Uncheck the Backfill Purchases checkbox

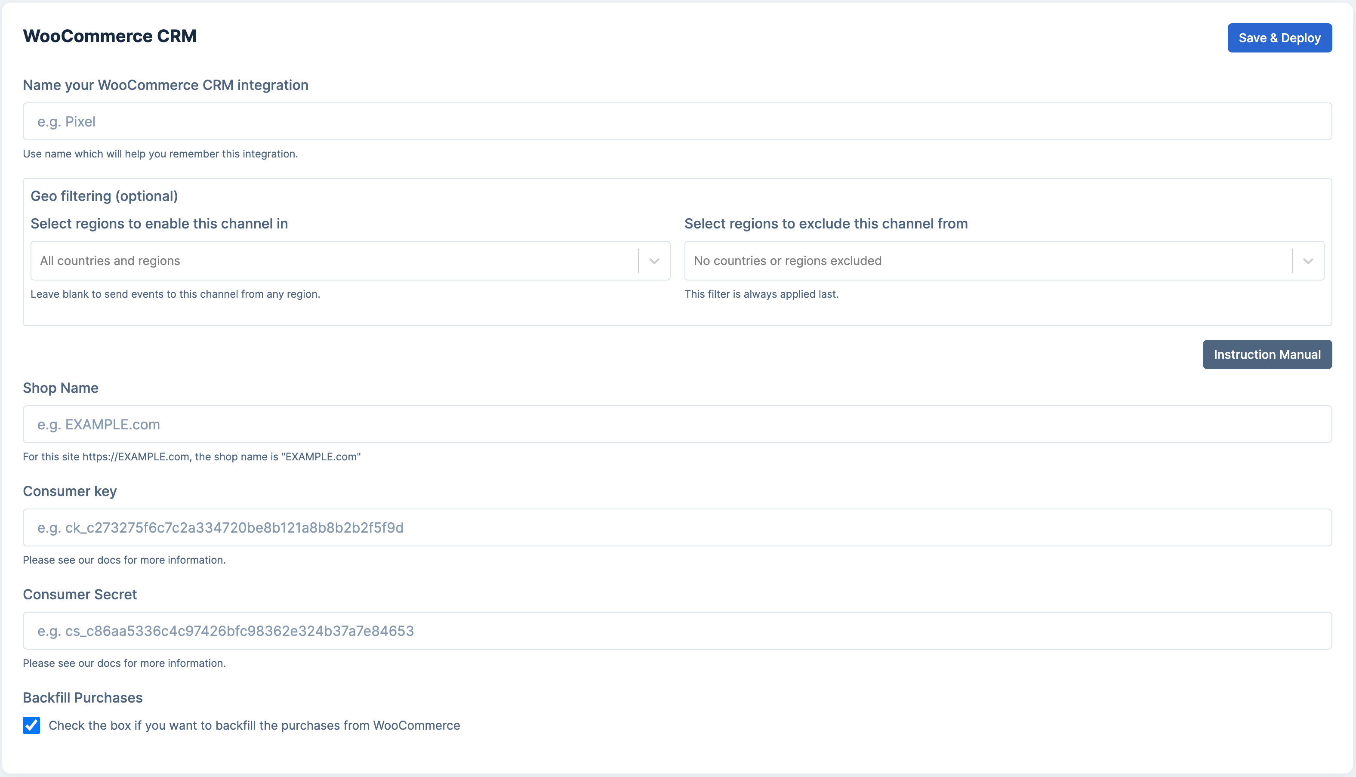pos(31,725)
